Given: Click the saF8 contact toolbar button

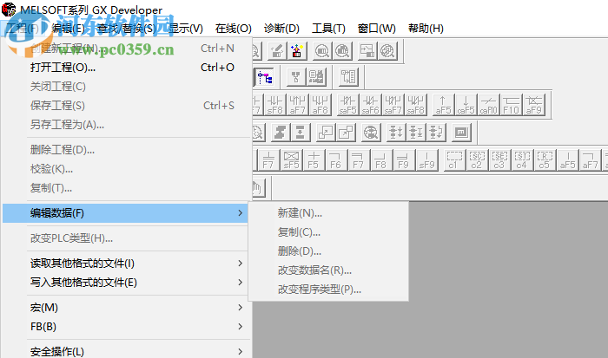Looking at the screenshot, I should click(415, 105).
